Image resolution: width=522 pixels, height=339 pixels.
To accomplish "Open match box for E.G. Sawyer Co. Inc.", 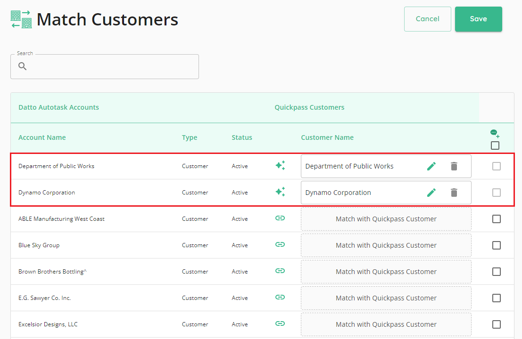I will point(386,298).
